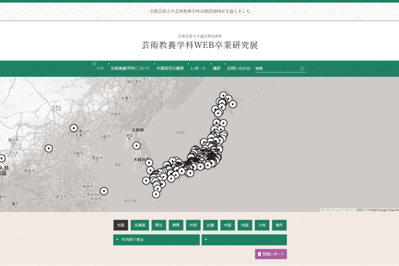The height and width of the screenshot is (266, 399).
Task: Select the map marker near 北朝鮮
Action: pos(137,146)
